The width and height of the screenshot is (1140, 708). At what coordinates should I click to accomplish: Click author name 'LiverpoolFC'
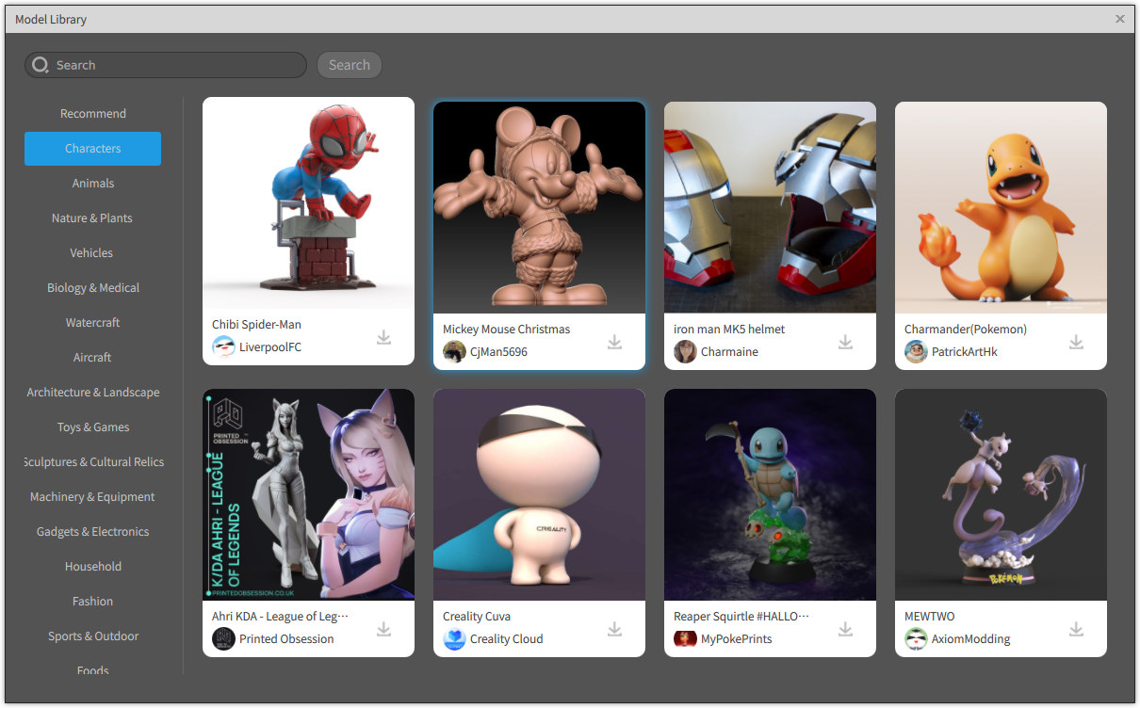click(270, 347)
